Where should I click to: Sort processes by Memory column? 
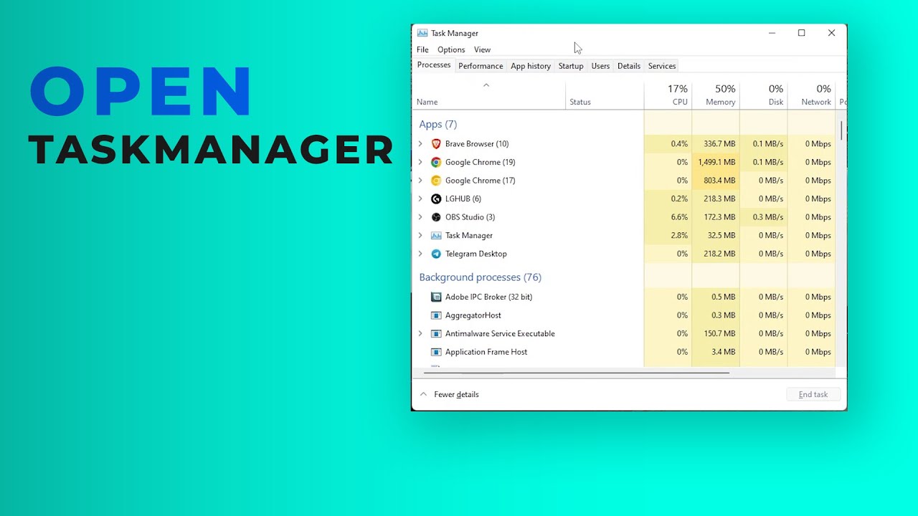coord(716,95)
